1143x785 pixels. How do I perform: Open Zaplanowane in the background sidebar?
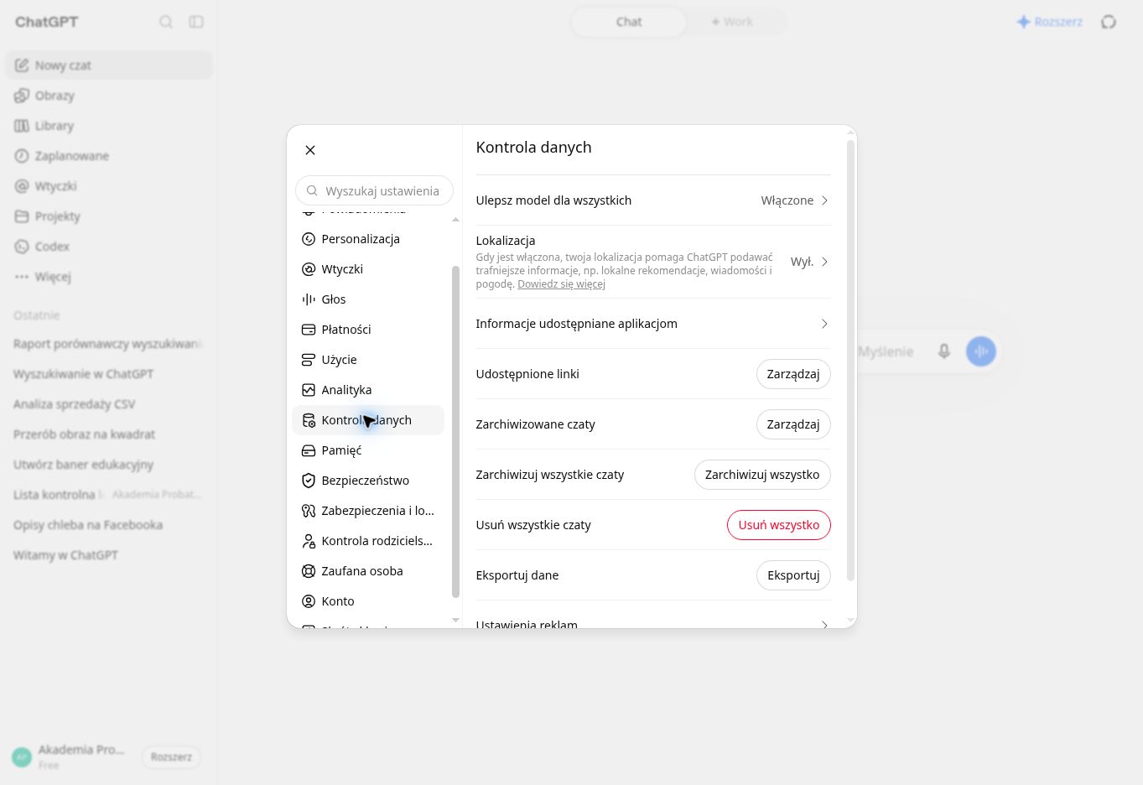tap(109, 156)
